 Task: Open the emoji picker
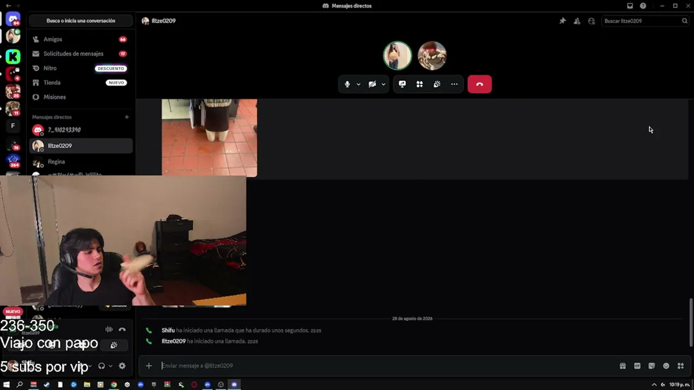[x=666, y=366]
